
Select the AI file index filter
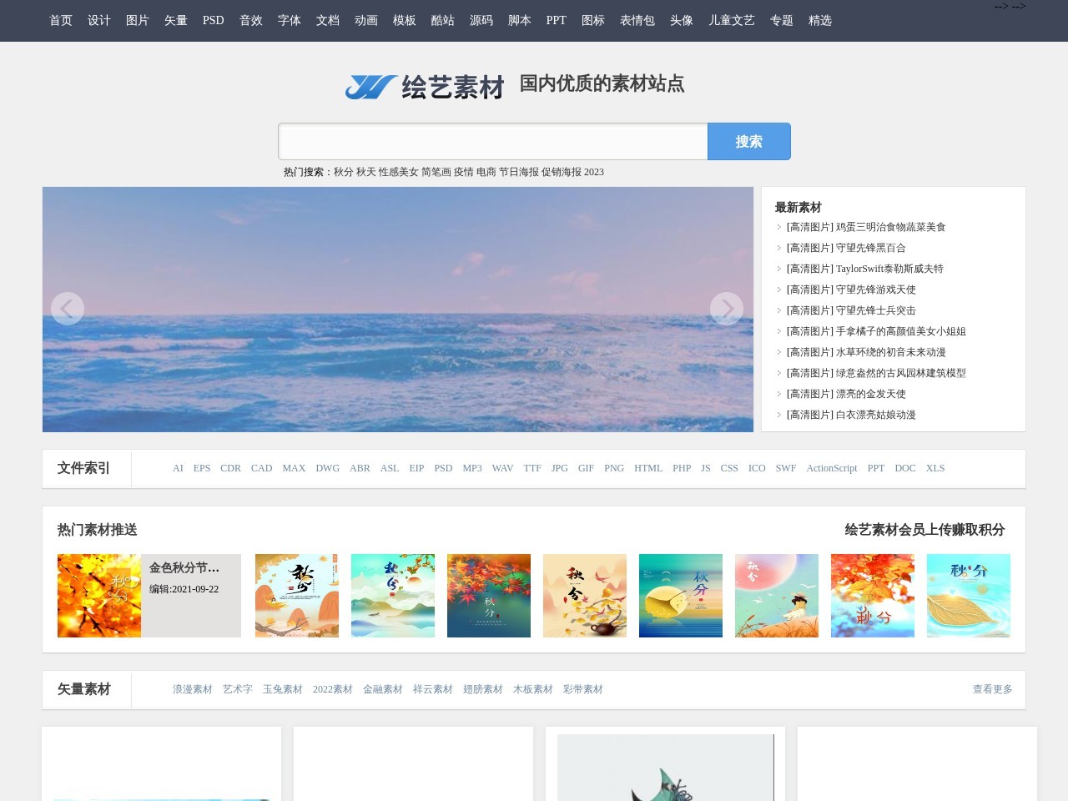tap(178, 468)
